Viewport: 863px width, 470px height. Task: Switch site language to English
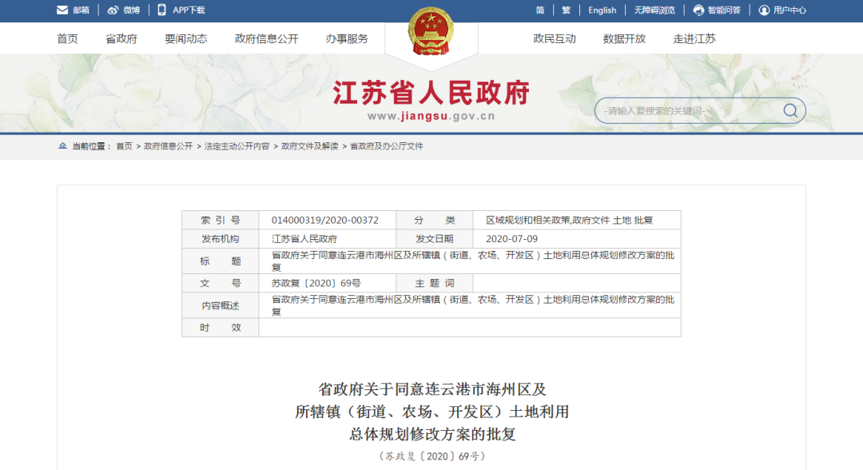[x=603, y=10]
